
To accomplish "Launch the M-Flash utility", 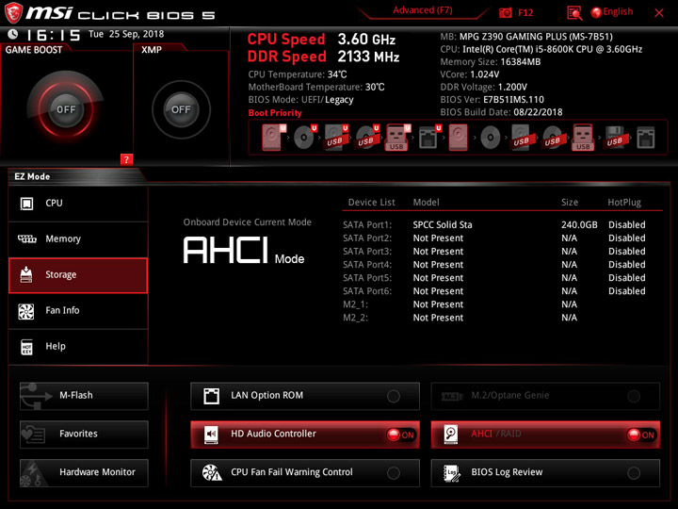I will [84, 396].
